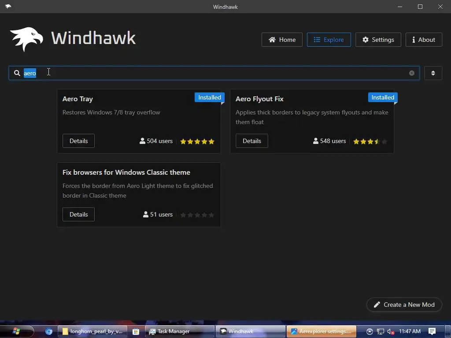This screenshot has width=451, height=338.
Task: Select the Windhawk taskbar button
Action: point(251,331)
